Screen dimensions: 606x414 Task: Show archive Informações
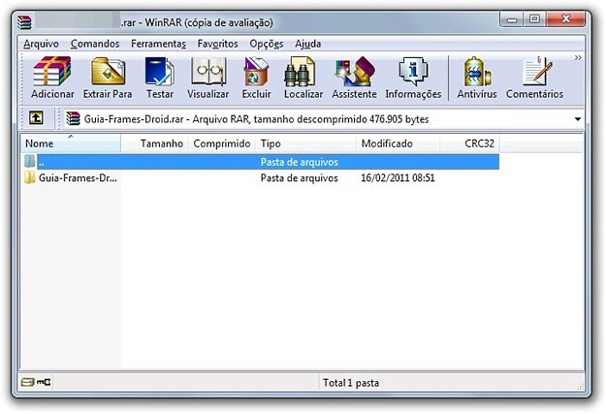click(x=413, y=78)
